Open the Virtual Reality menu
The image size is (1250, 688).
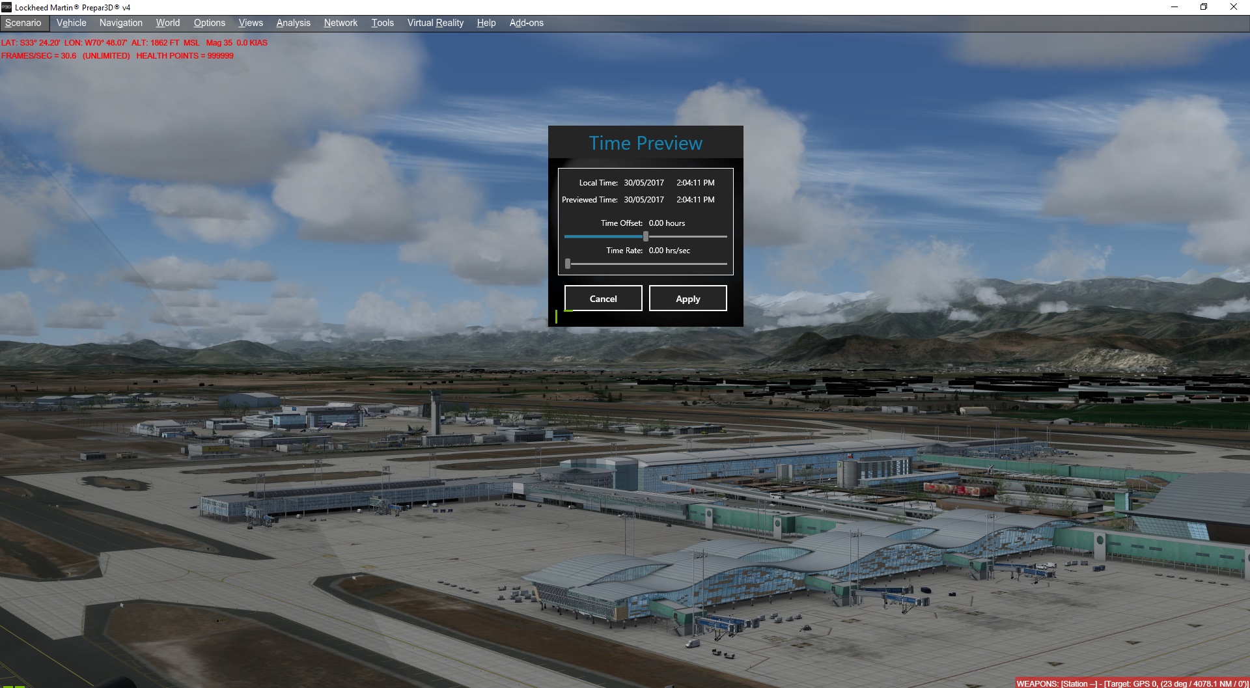(x=435, y=23)
